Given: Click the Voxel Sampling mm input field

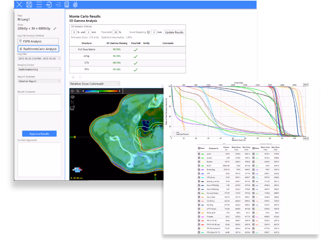Looking at the screenshot, I should click(154, 32).
